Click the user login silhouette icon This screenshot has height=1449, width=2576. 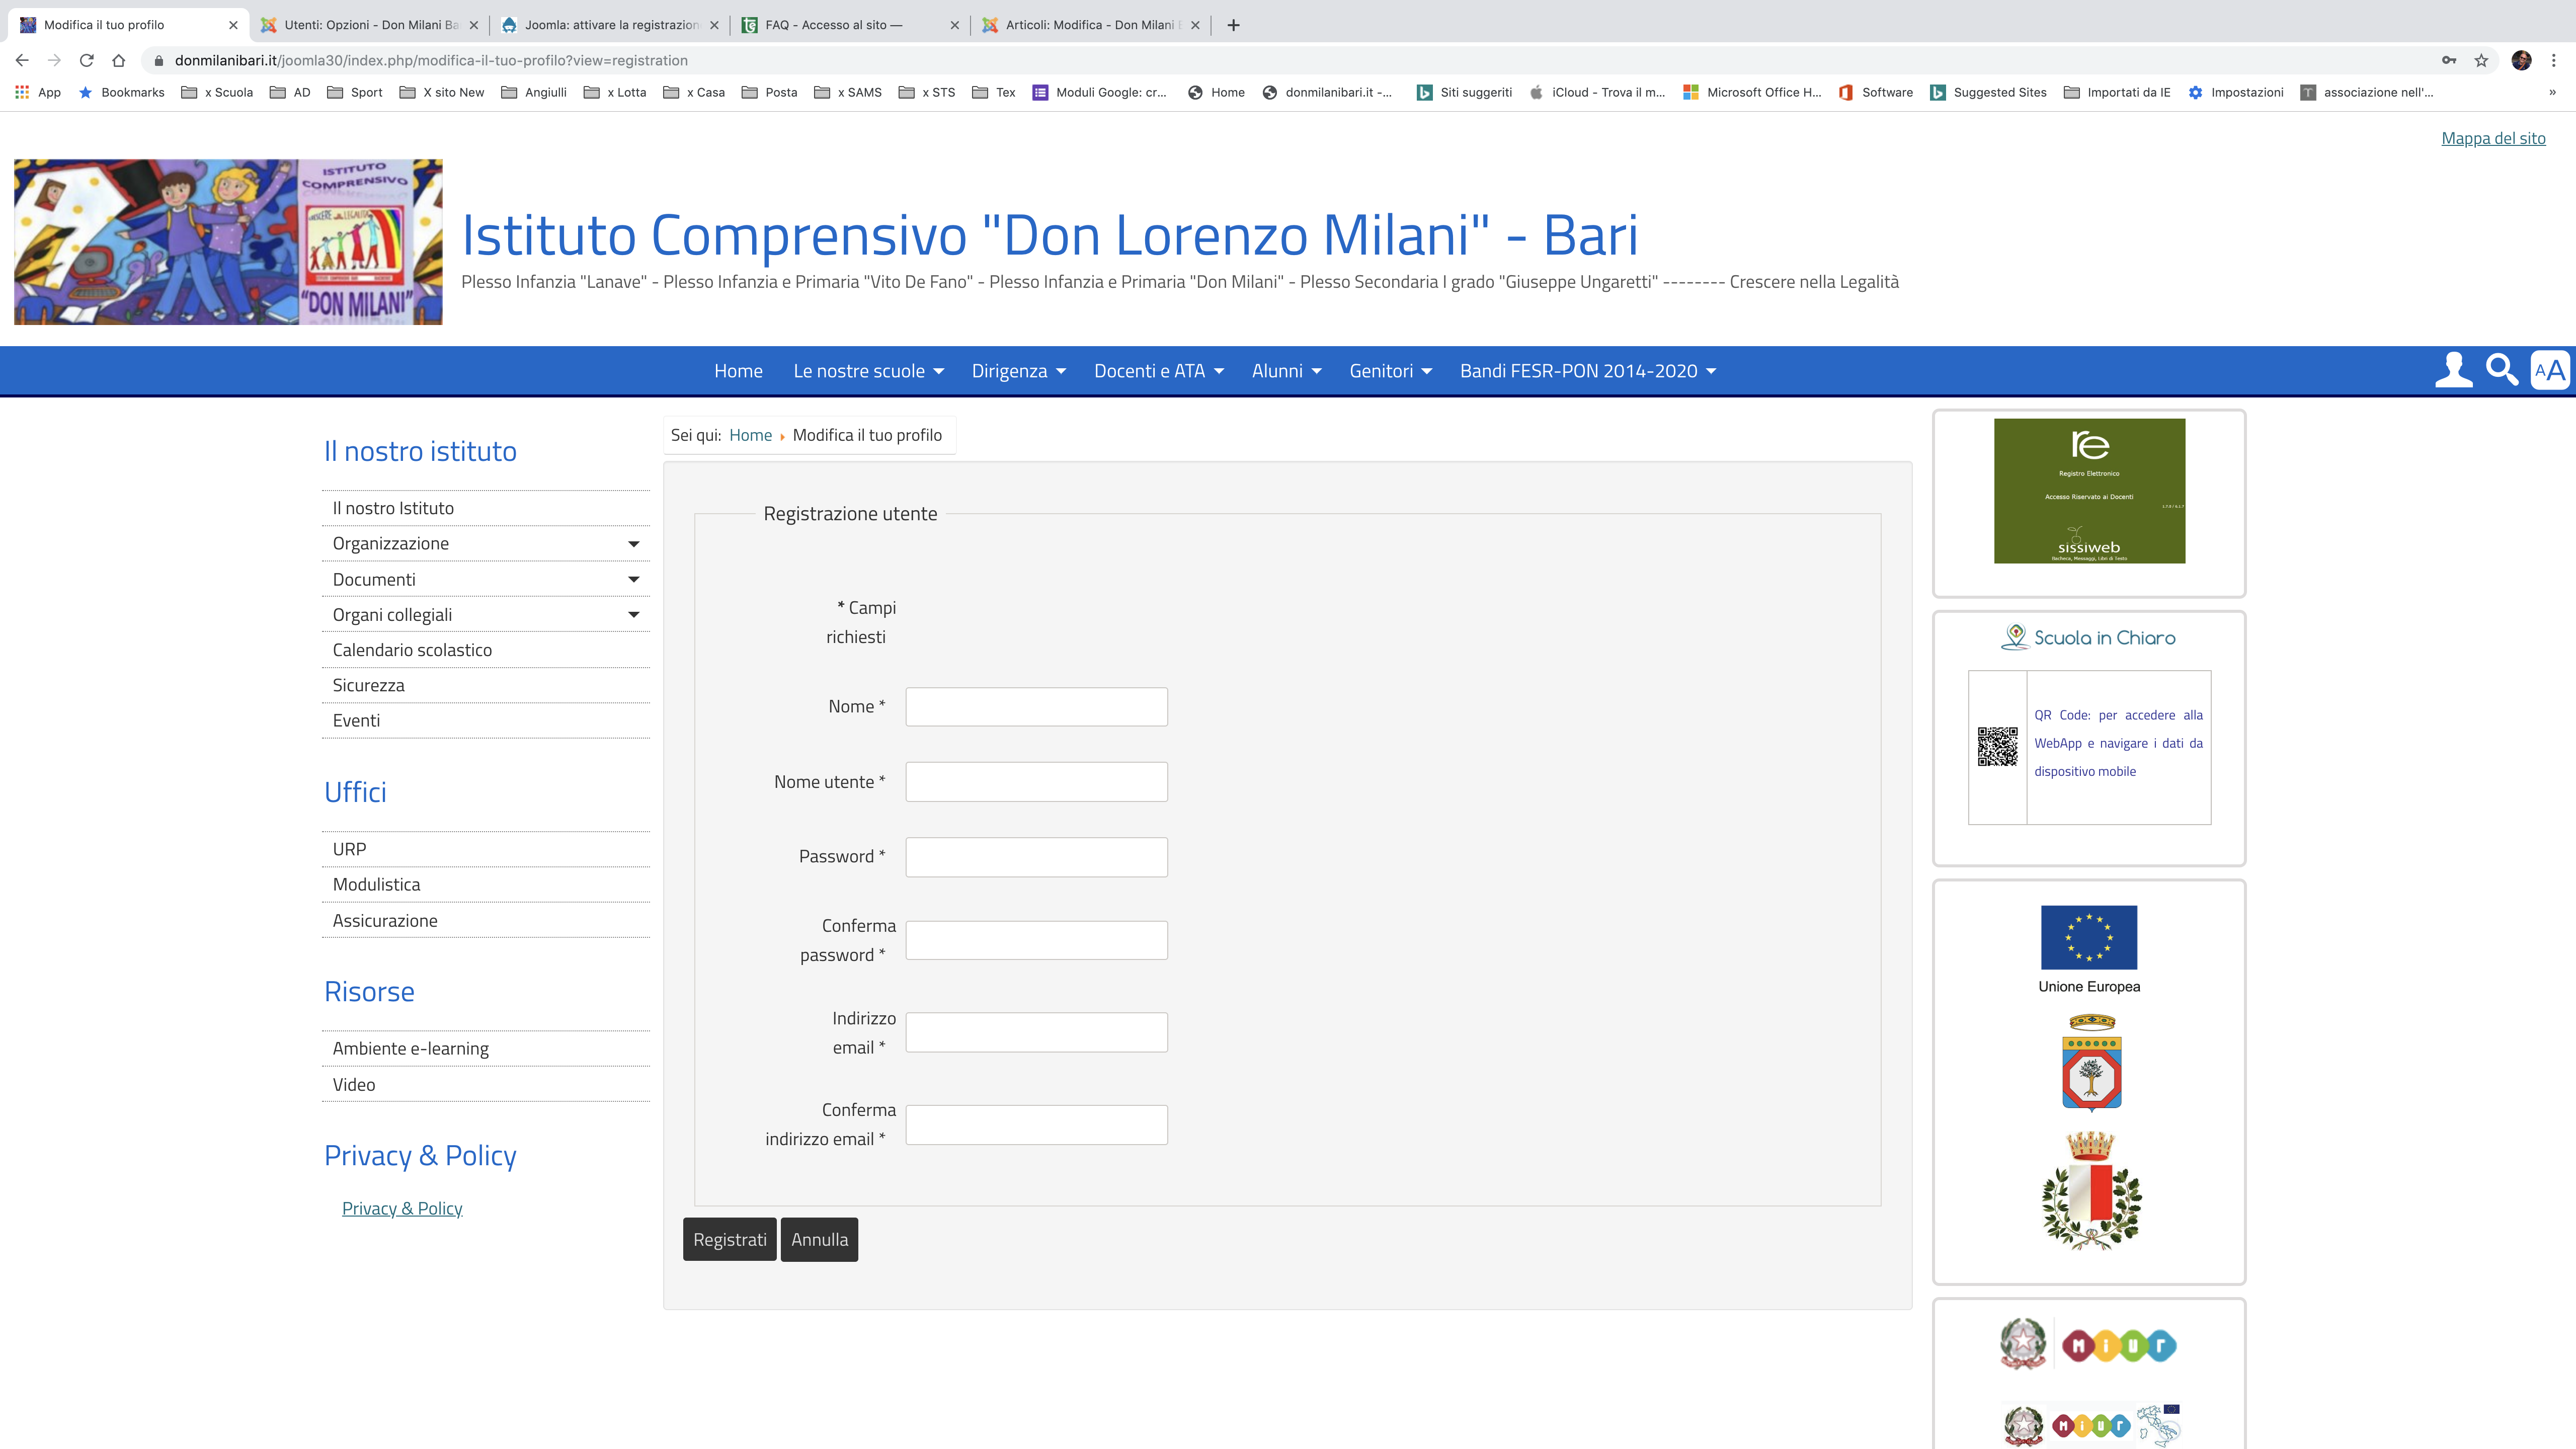[2453, 370]
